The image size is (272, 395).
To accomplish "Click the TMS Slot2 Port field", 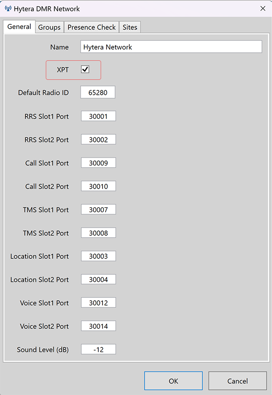I will pos(98,233).
